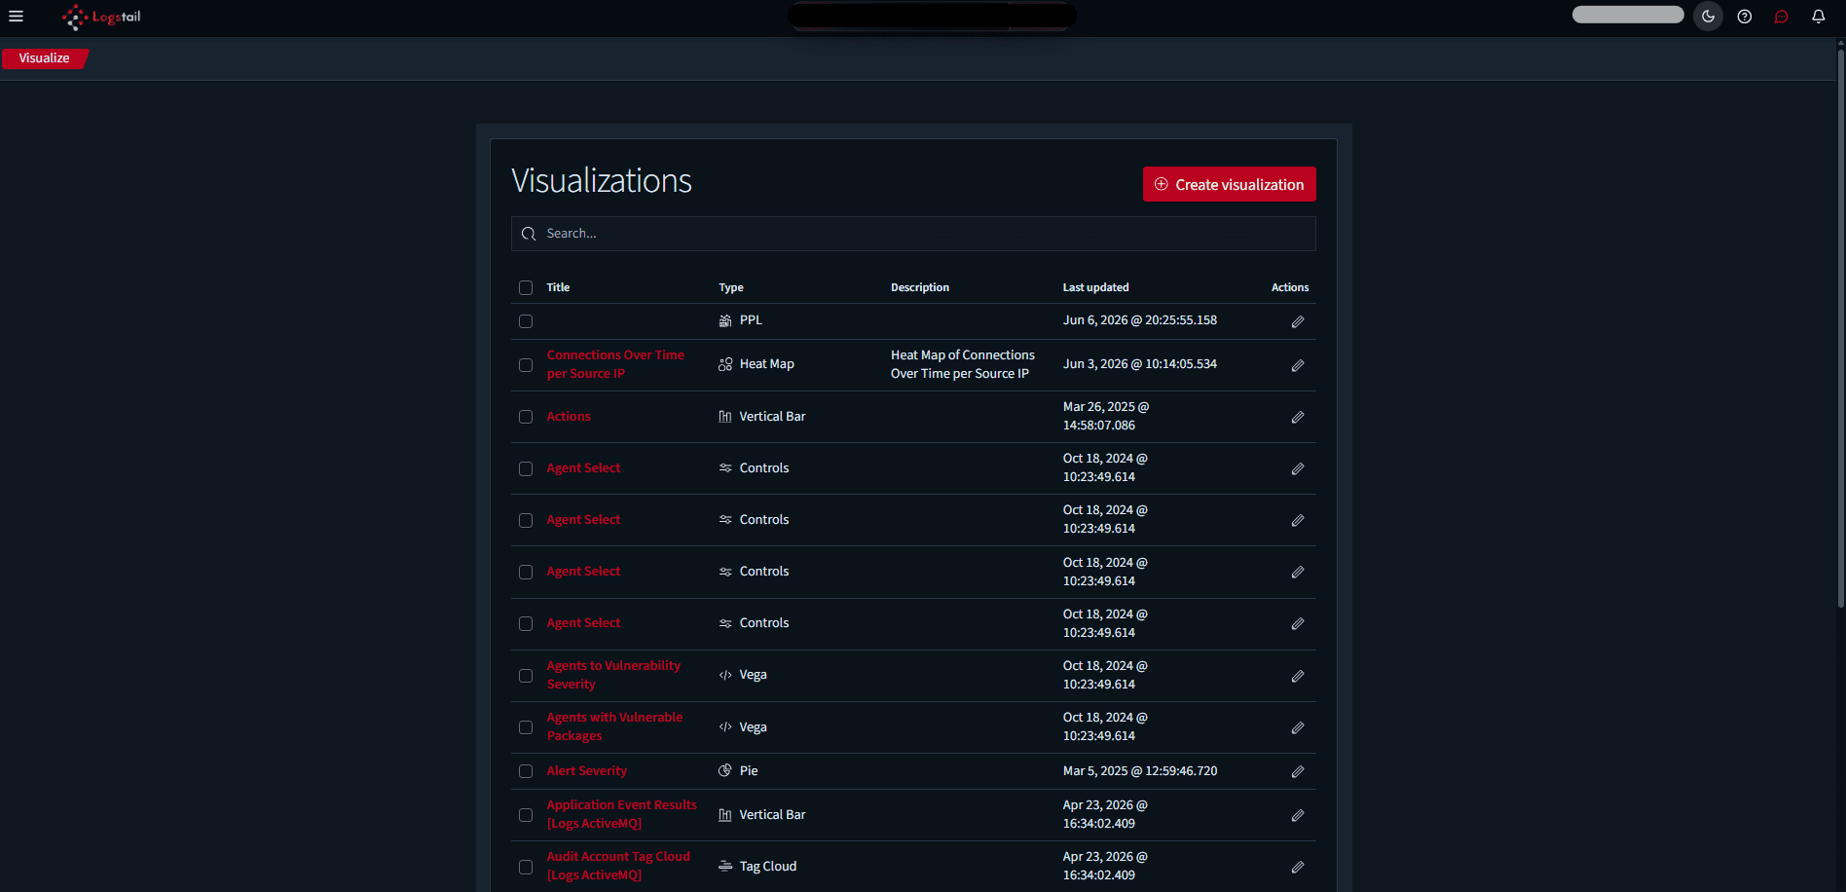Edit Connections Over Time per Source IP
The height and width of the screenshot is (892, 1846).
coord(1298,365)
